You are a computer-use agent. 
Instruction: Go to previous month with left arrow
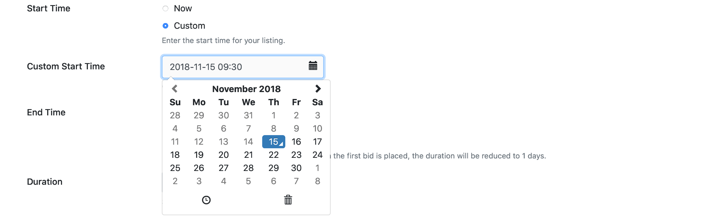pos(175,89)
